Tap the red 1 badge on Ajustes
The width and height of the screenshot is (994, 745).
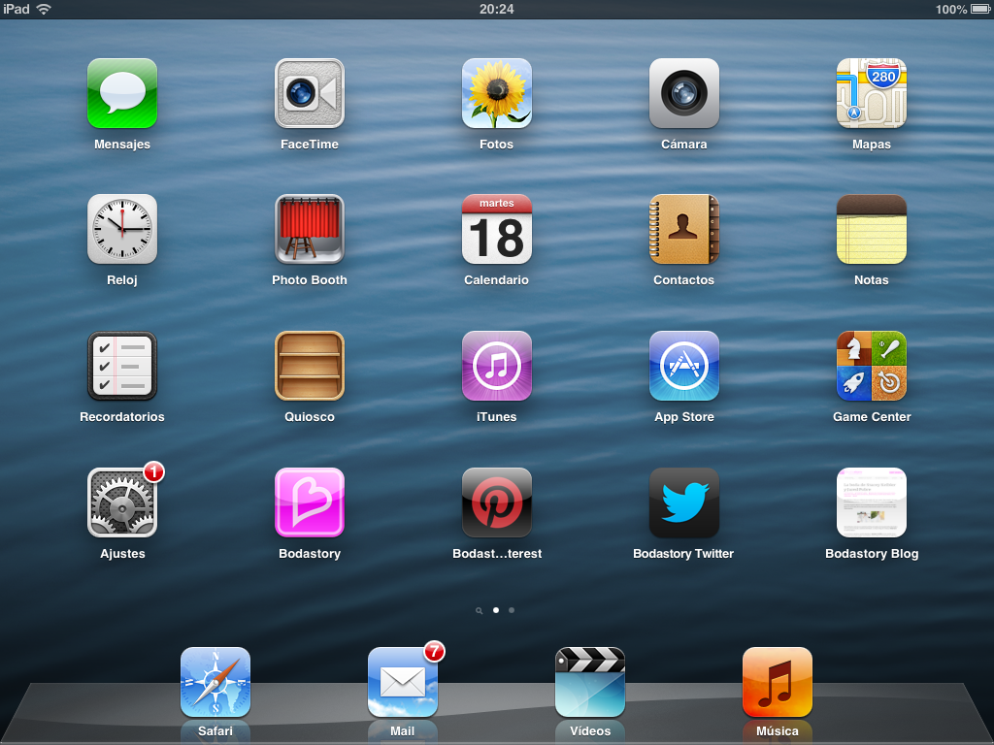pos(153,472)
